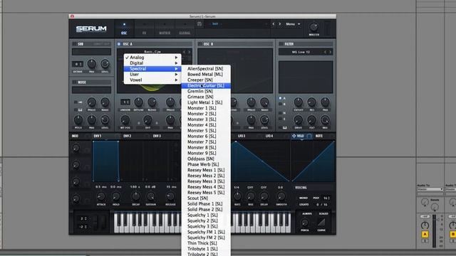Click next filter type arrow
Screen dimensions: 456x256
coord(330,52)
